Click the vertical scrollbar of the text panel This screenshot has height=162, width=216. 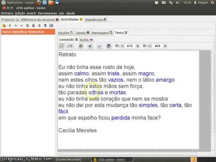pyautogui.click(x=213, y=100)
